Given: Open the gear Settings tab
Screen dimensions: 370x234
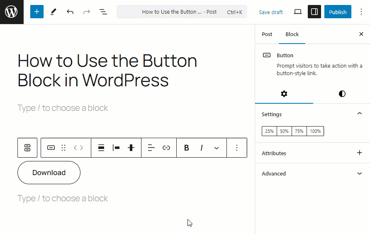Looking at the screenshot, I should coord(284,94).
